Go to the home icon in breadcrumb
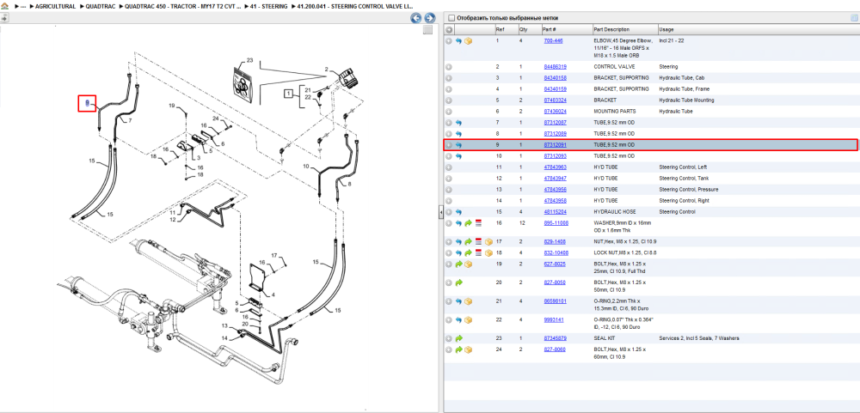 tap(4, 7)
